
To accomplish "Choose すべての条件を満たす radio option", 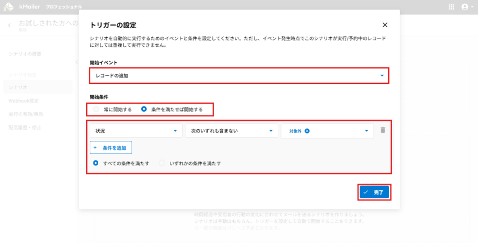I will pyautogui.click(x=96, y=163).
